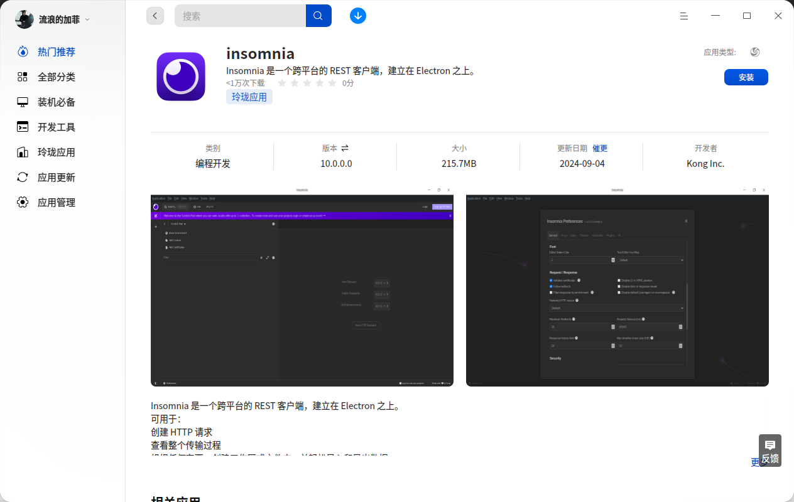This screenshot has height=502, width=794.
Task: Click the flame icon beside 热门推荐
Action: [23, 51]
